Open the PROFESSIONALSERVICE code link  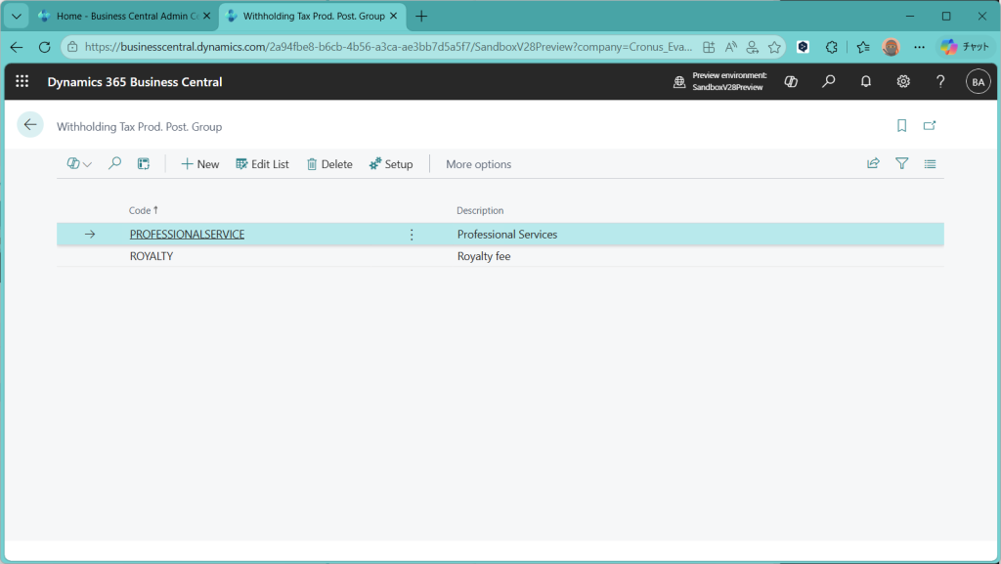(187, 235)
